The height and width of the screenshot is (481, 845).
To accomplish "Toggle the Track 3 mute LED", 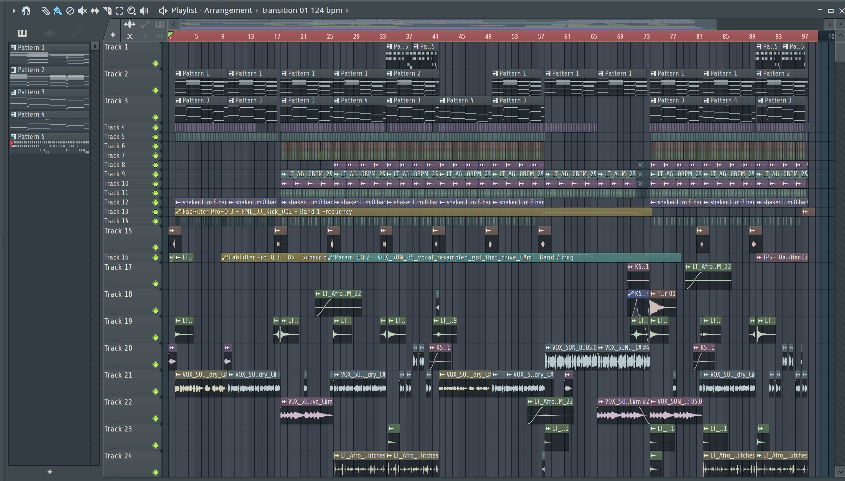I will [156, 117].
